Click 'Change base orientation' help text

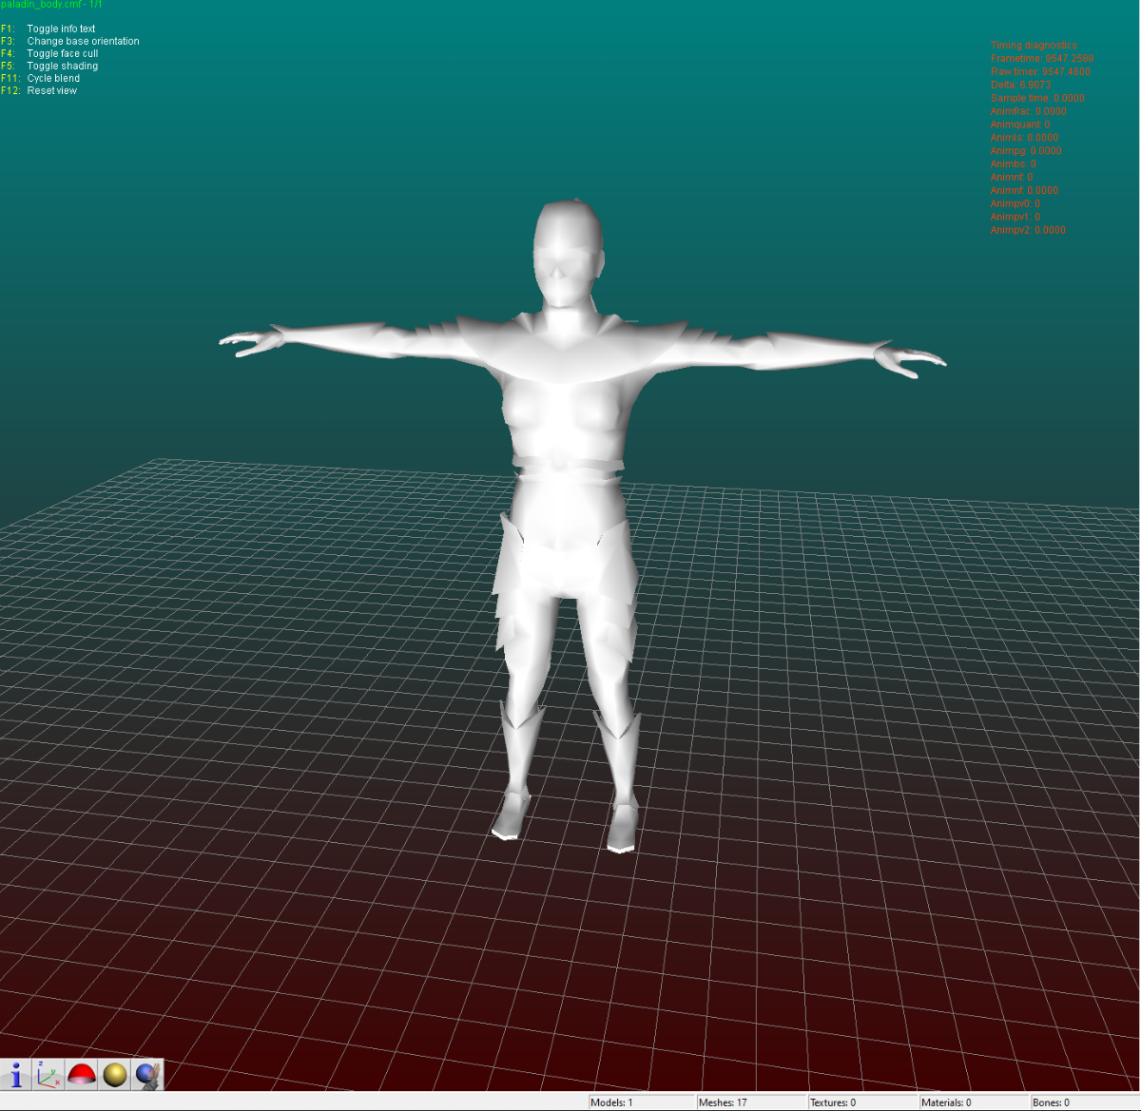click(x=83, y=41)
